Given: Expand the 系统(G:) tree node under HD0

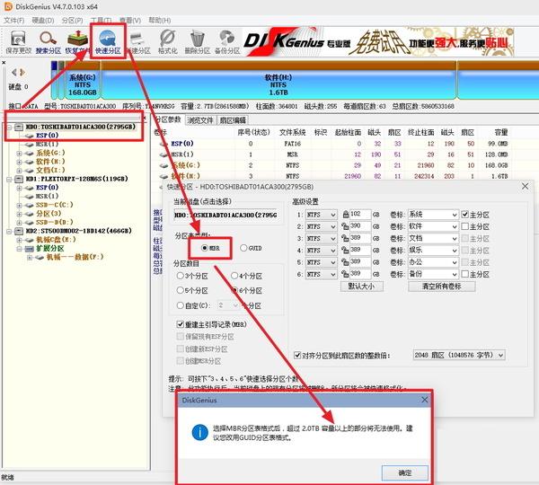Looking at the screenshot, I should (x=19, y=153).
